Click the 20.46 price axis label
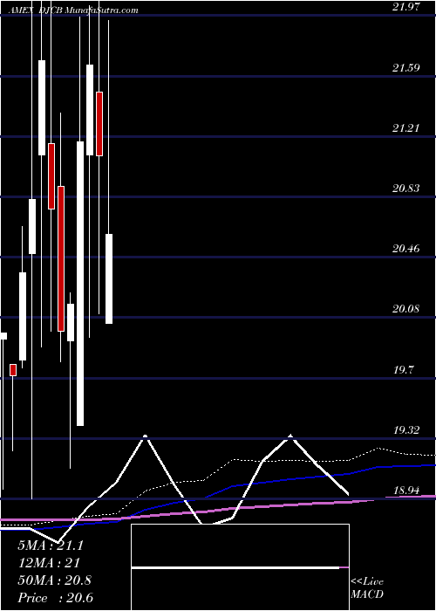 (405, 248)
